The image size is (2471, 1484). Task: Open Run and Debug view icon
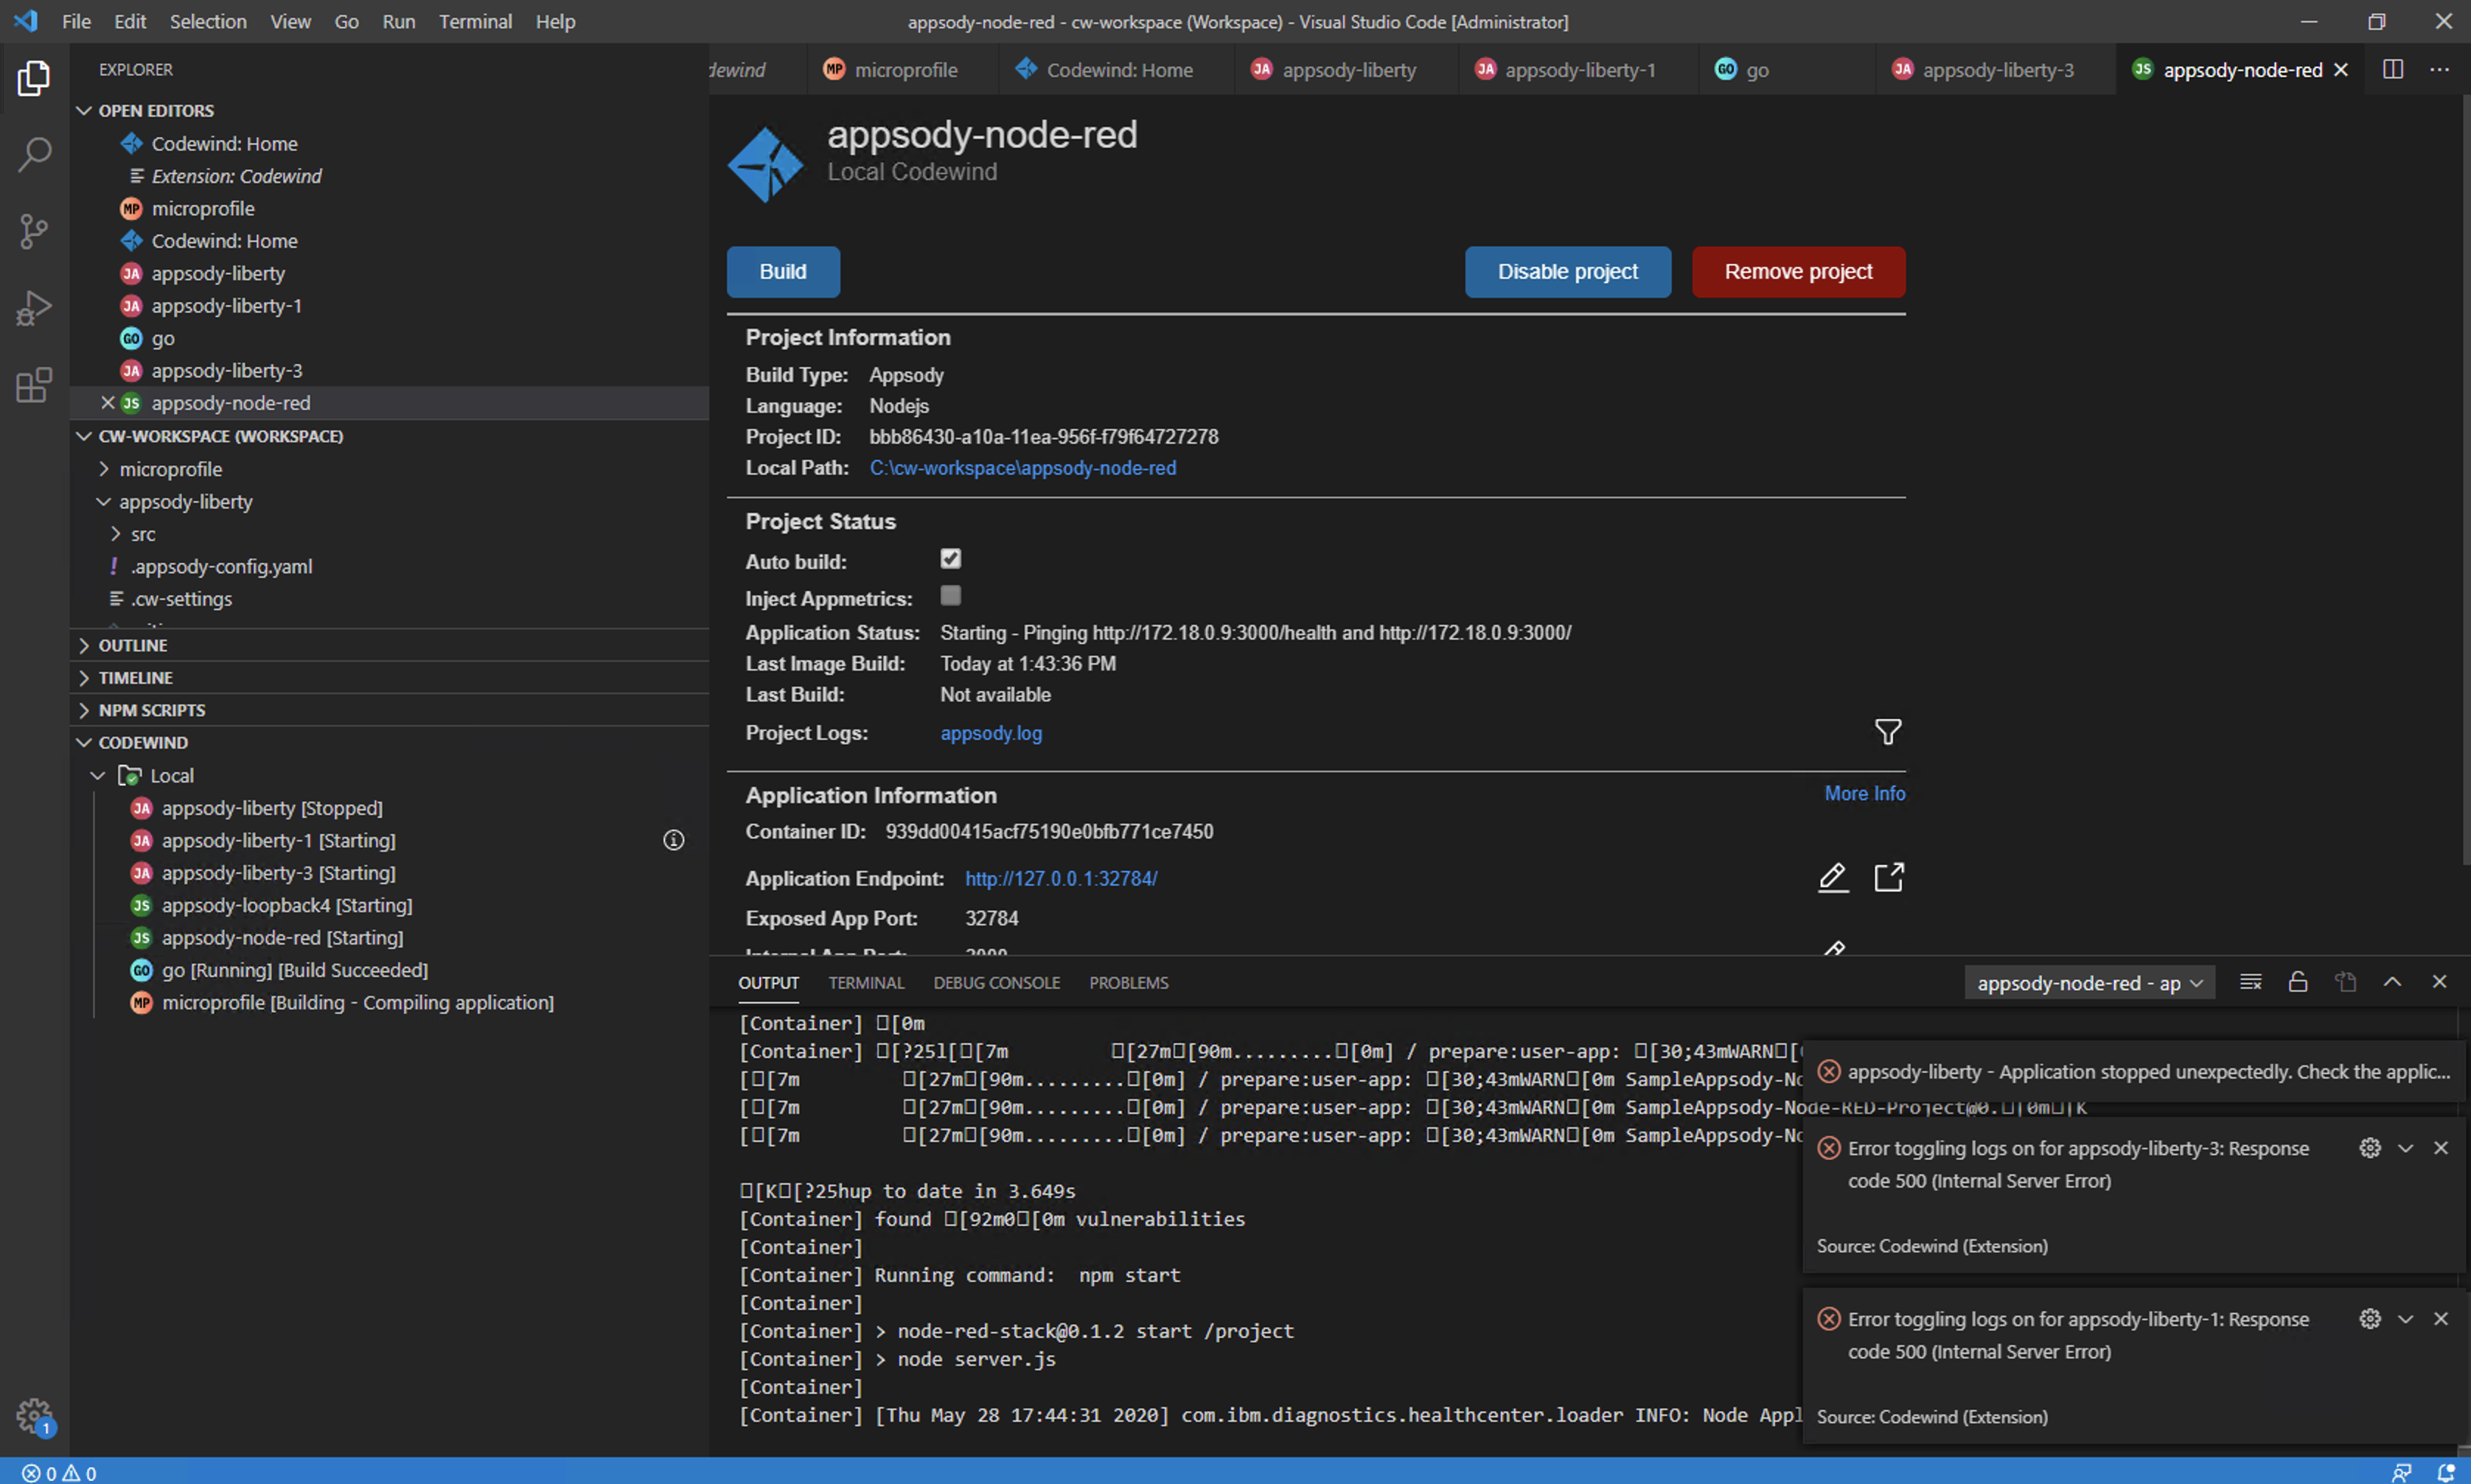(x=34, y=308)
